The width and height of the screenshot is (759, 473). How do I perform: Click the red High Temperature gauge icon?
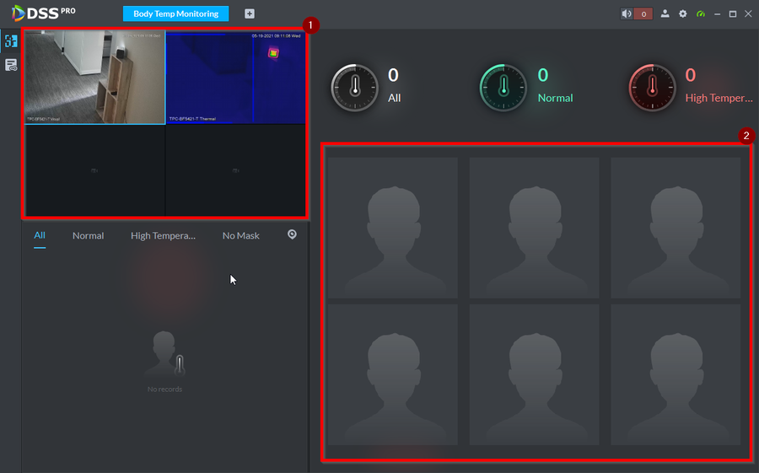(x=652, y=88)
